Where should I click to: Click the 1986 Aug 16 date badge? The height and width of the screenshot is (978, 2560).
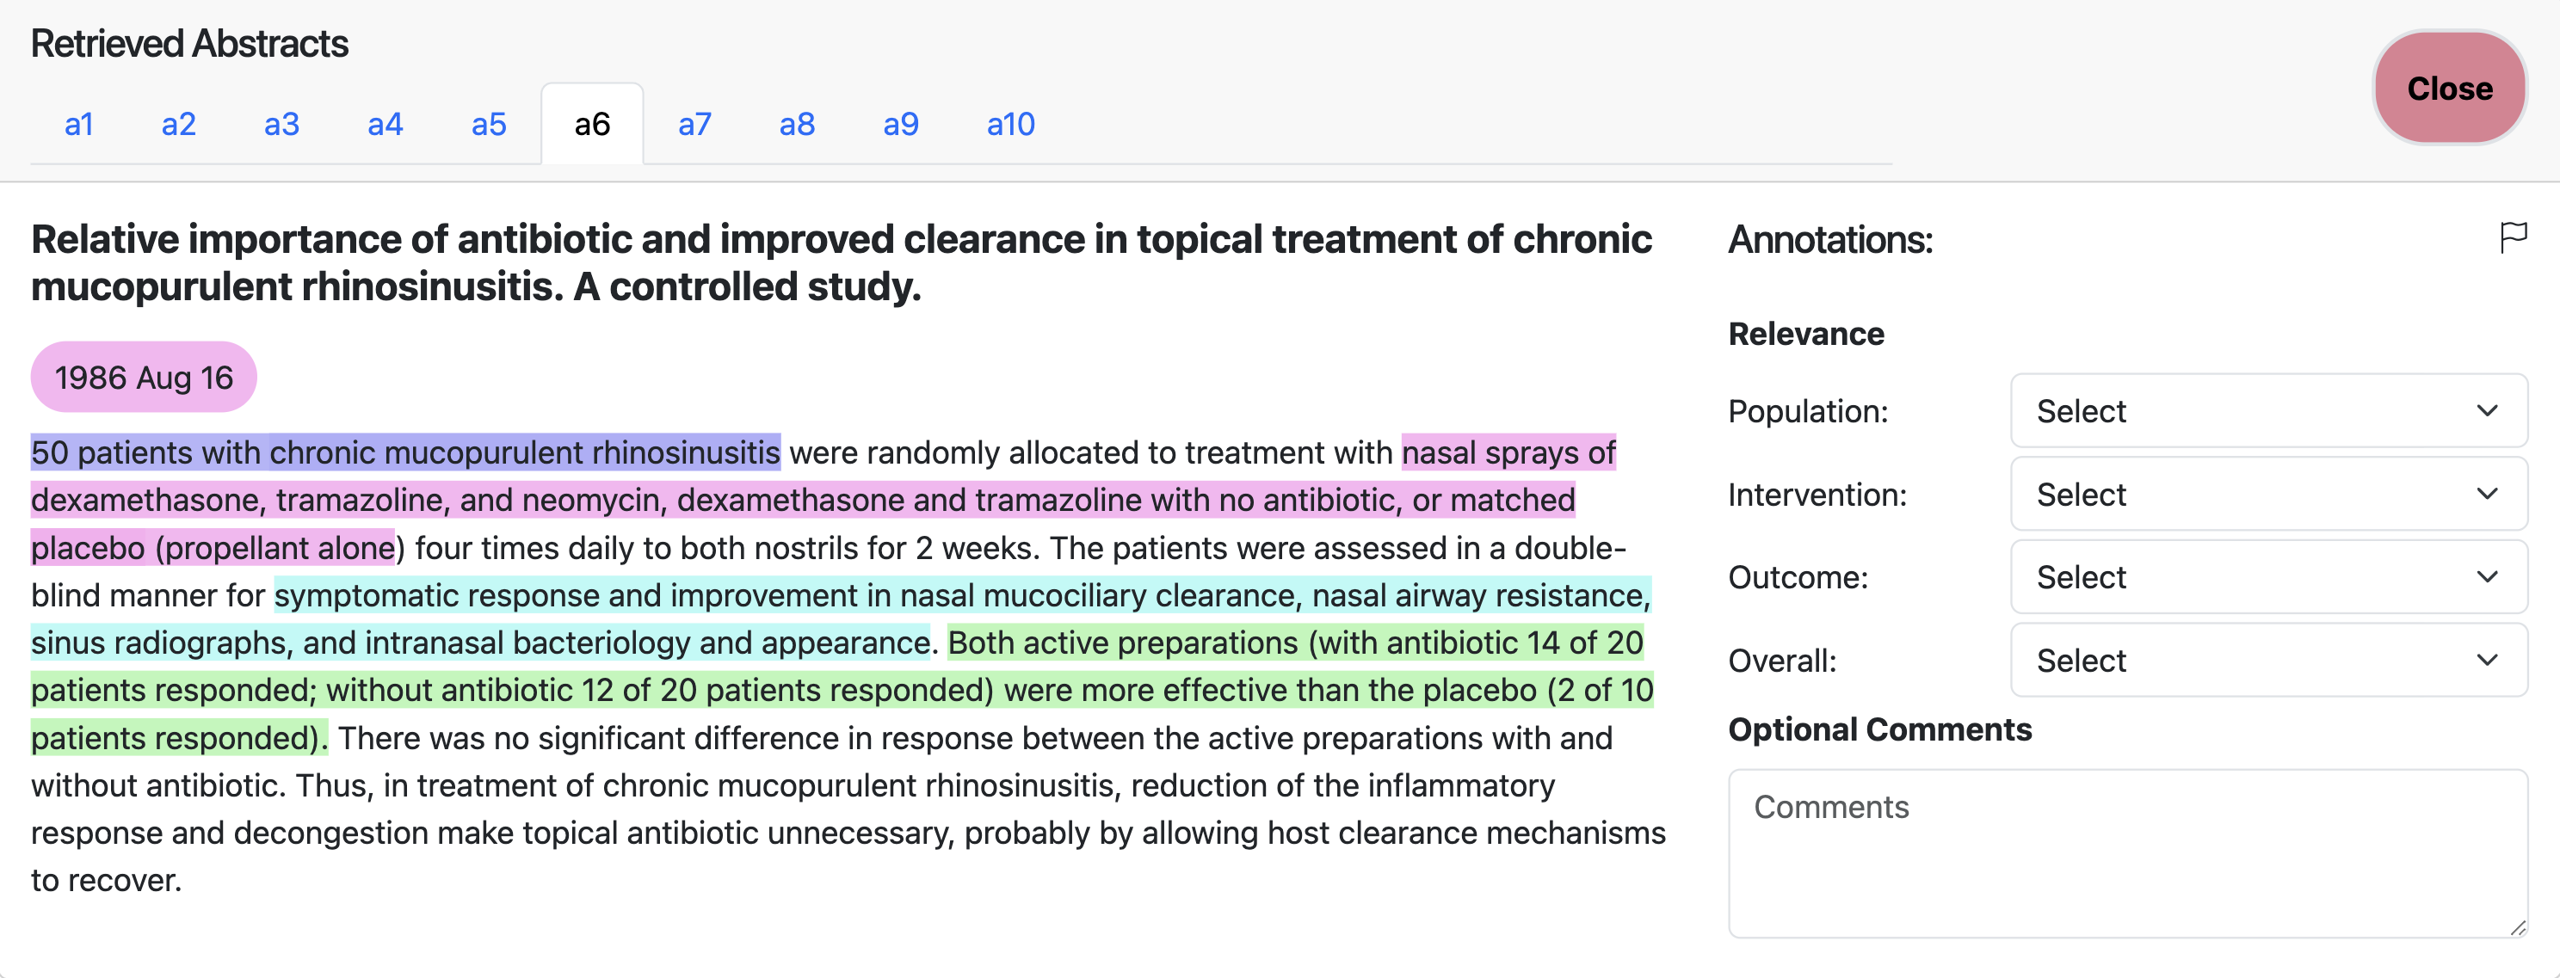144,378
